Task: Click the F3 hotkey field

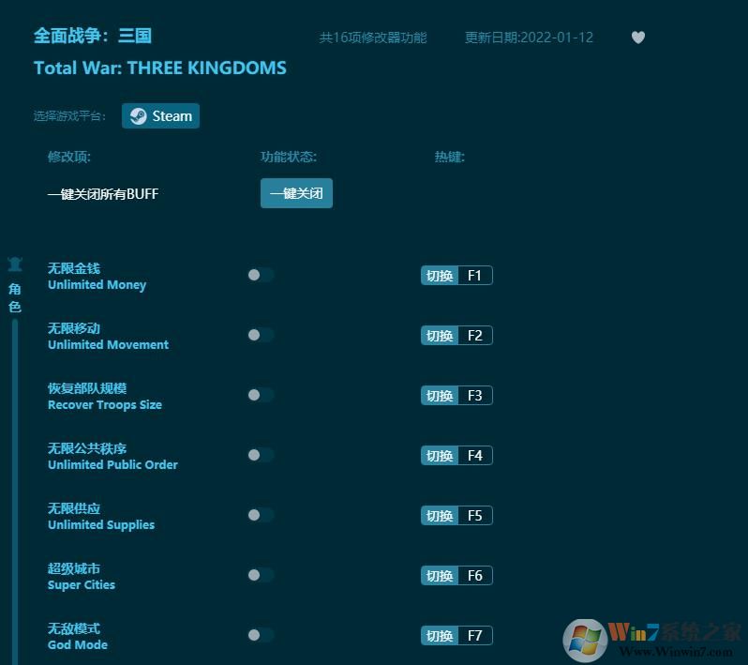Action: pos(475,396)
